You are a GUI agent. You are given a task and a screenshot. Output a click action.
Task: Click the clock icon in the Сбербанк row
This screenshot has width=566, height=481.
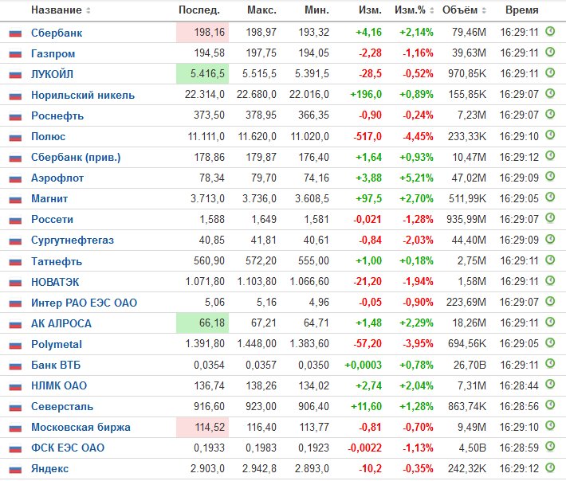[x=550, y=31]
